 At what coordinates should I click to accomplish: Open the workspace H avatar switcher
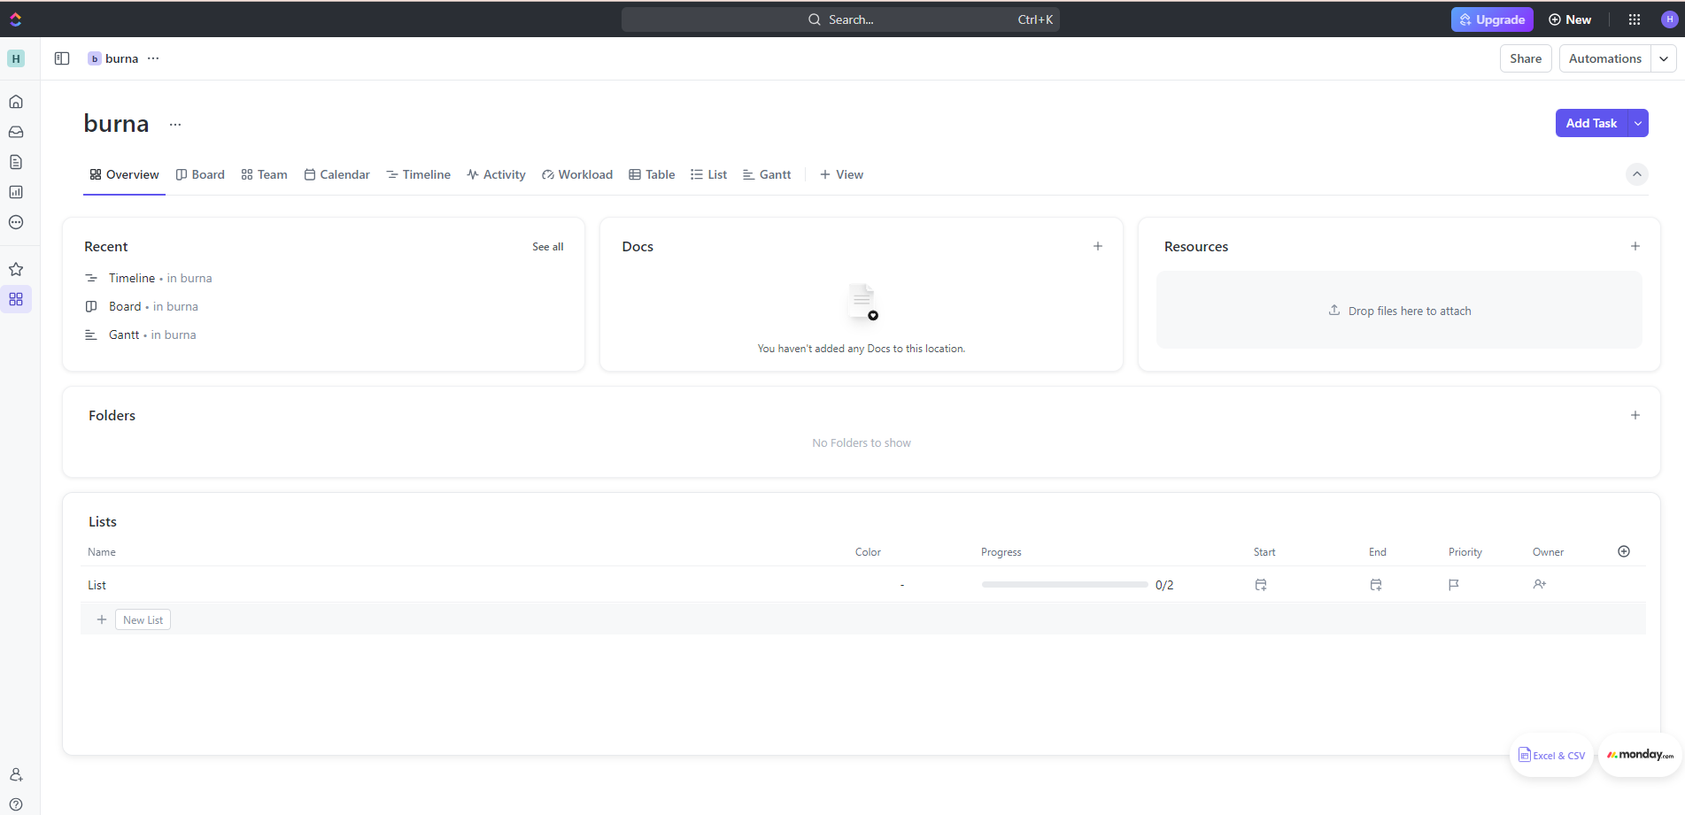[x=16, y=58]
